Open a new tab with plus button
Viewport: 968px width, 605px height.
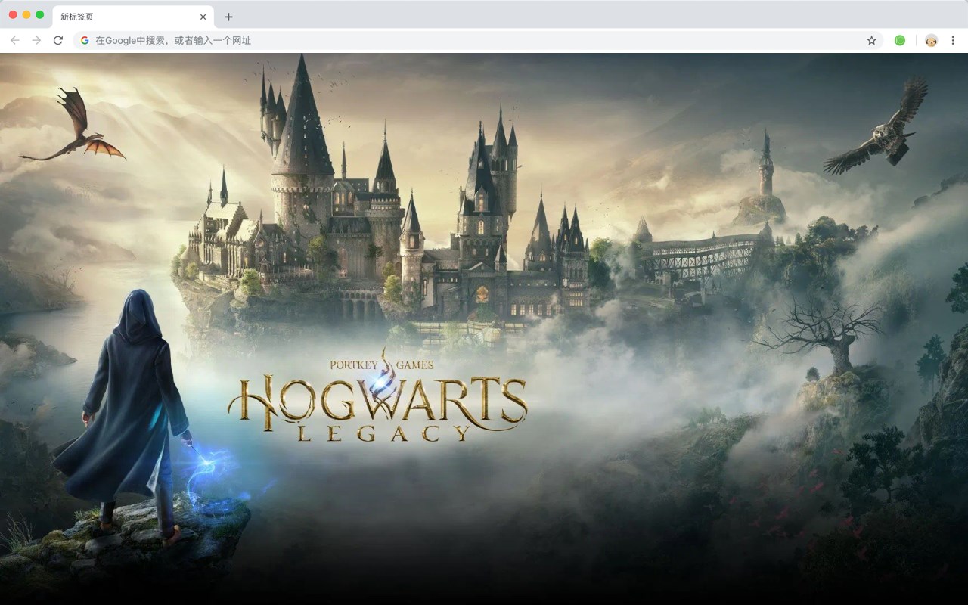point(228,17)
